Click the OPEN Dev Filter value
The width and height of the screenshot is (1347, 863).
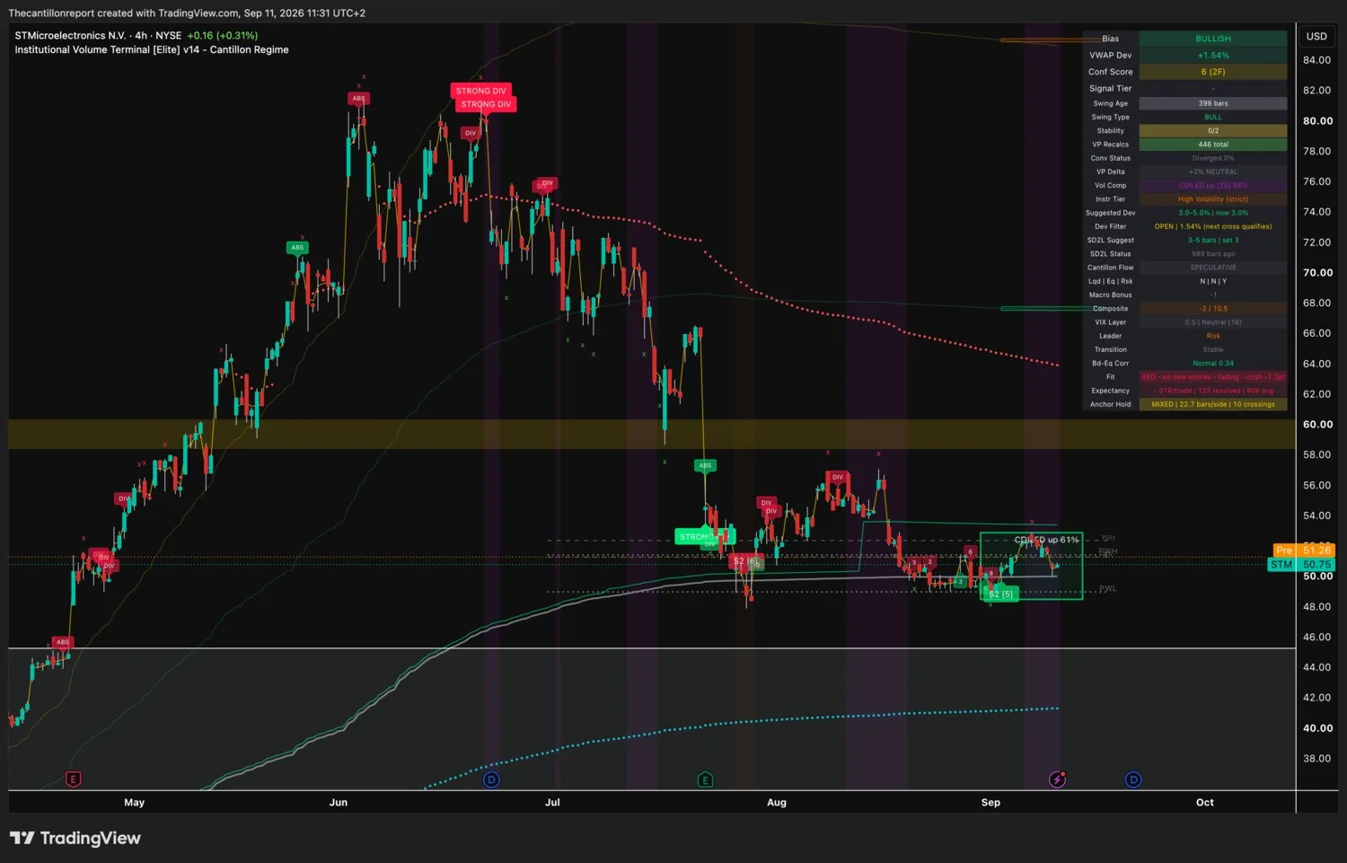(x=1213, y=226)
